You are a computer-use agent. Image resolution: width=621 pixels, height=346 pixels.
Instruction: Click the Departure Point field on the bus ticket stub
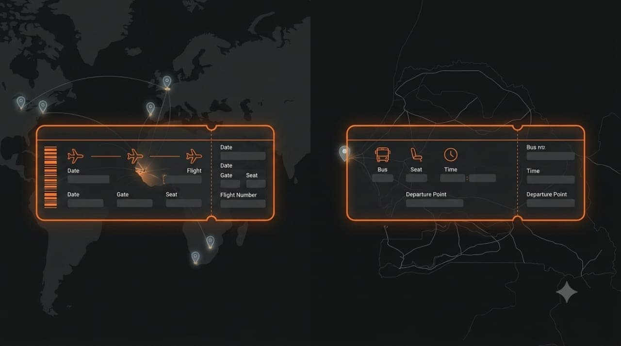click(551, 203)
